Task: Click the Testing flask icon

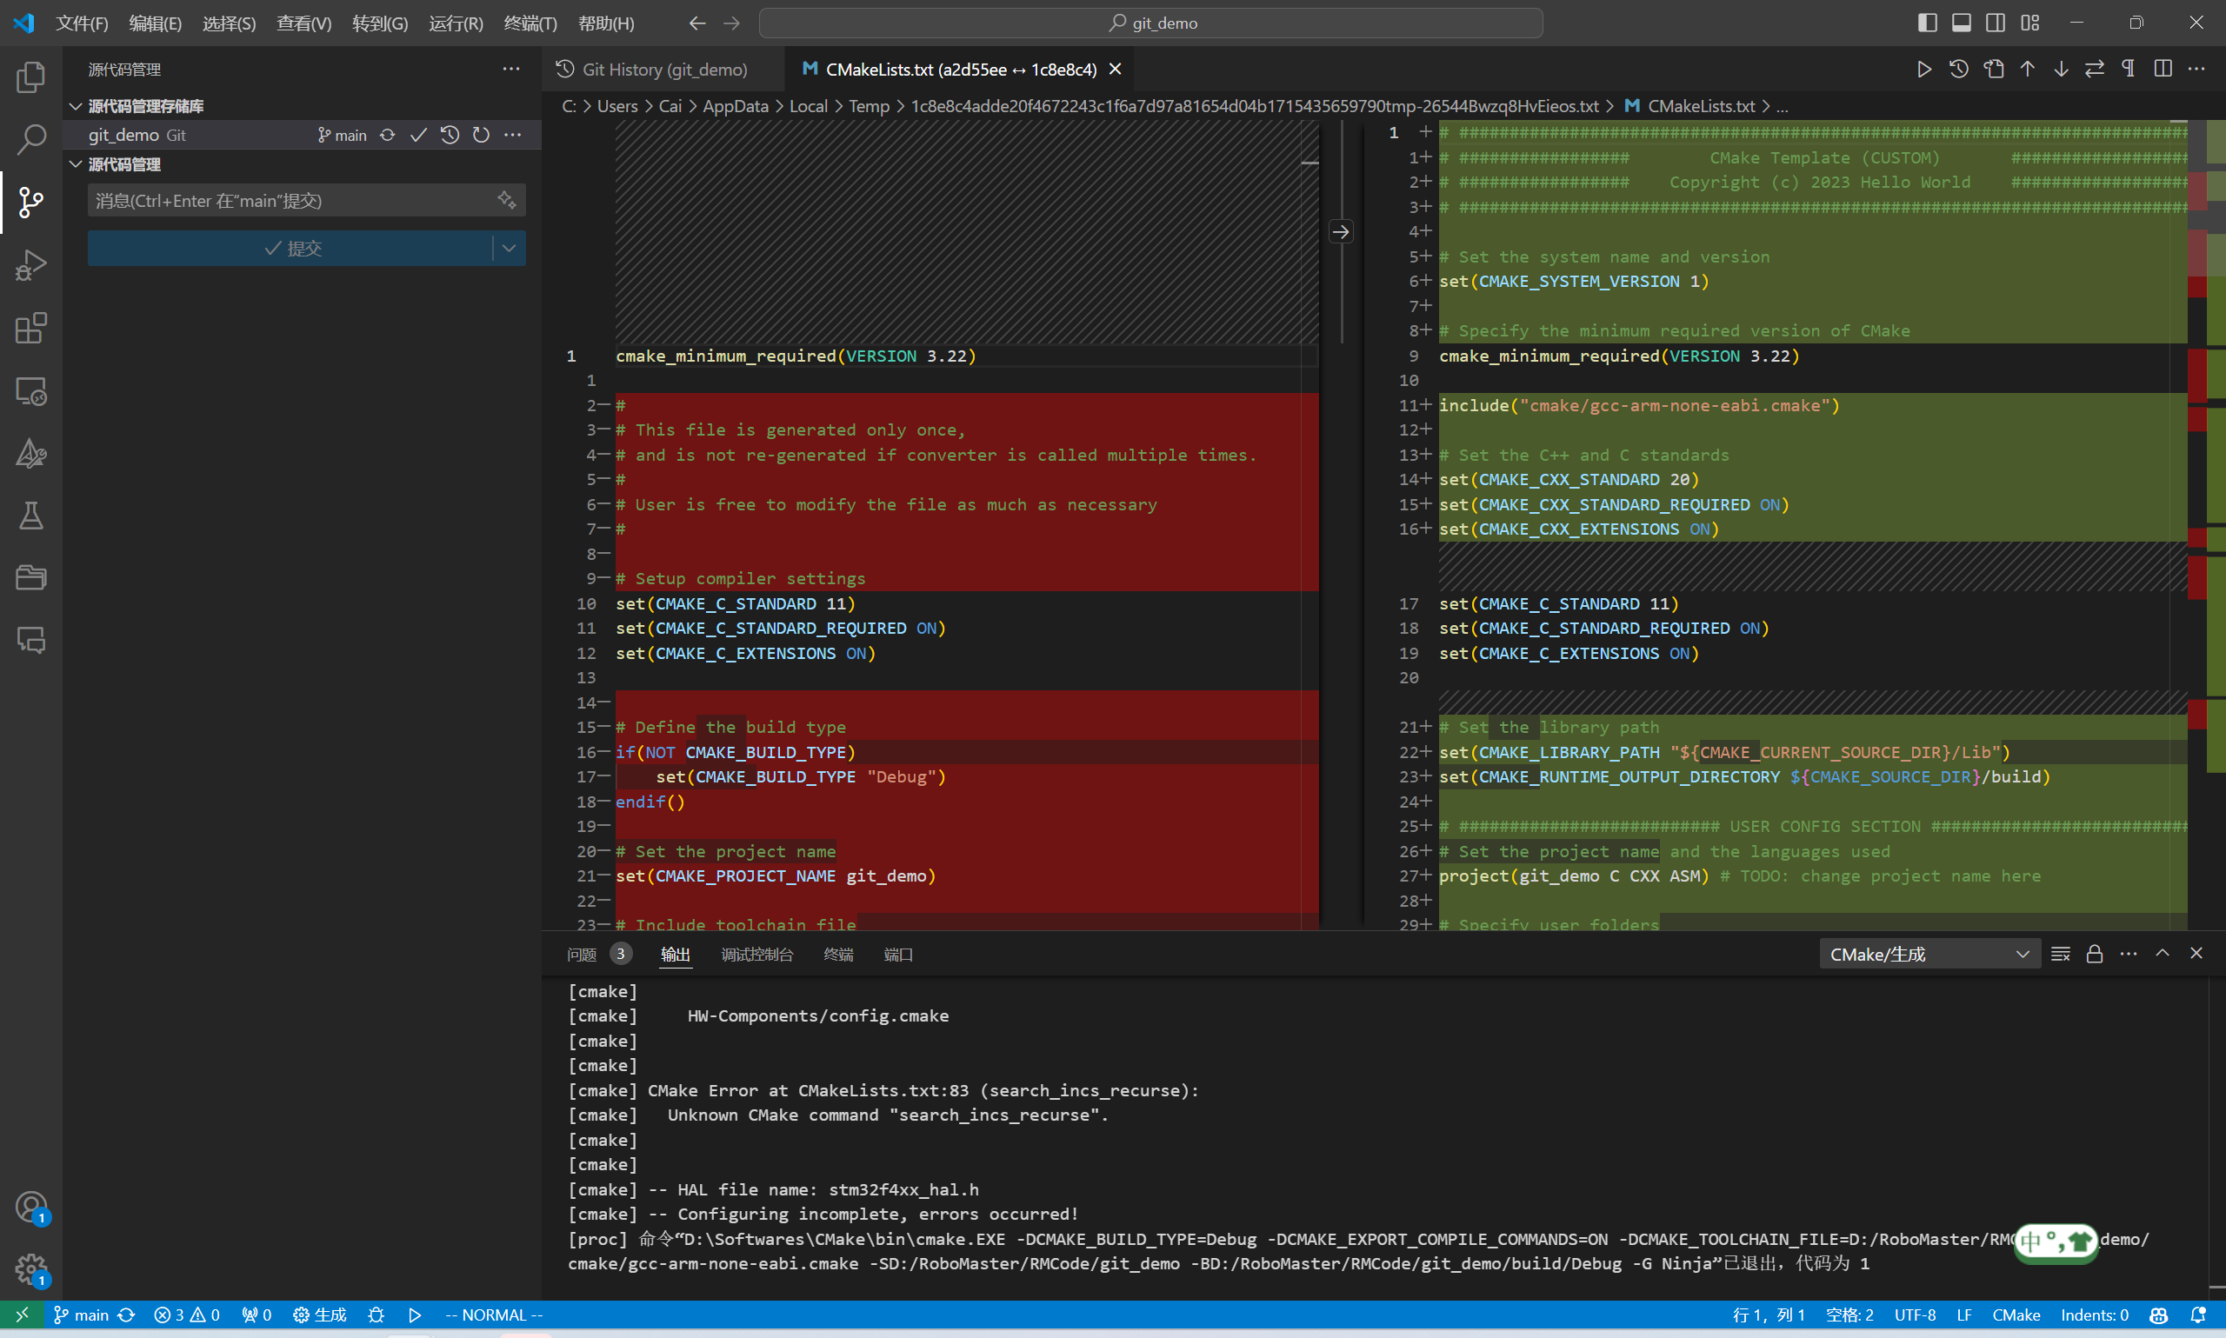Action: pos(30,516)
